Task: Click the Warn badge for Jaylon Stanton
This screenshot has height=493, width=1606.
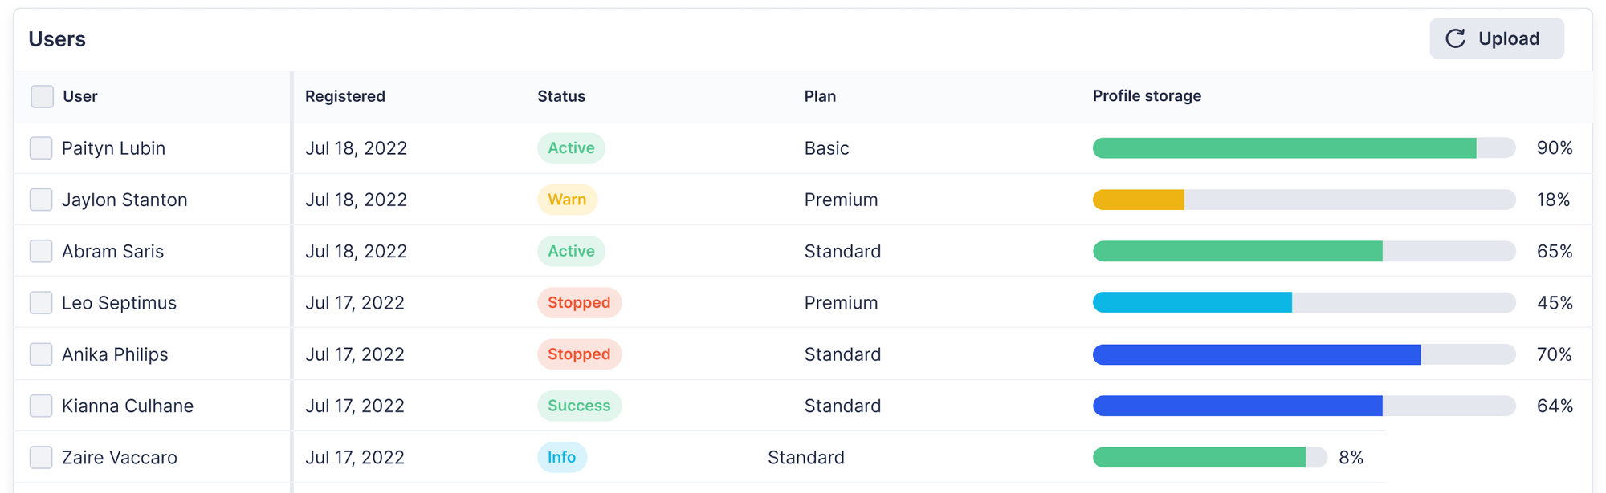Action: coord(567,200)
